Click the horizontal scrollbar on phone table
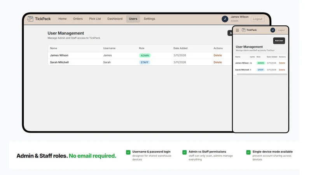Viewport: 311px width, 175px height. point(262,74)
